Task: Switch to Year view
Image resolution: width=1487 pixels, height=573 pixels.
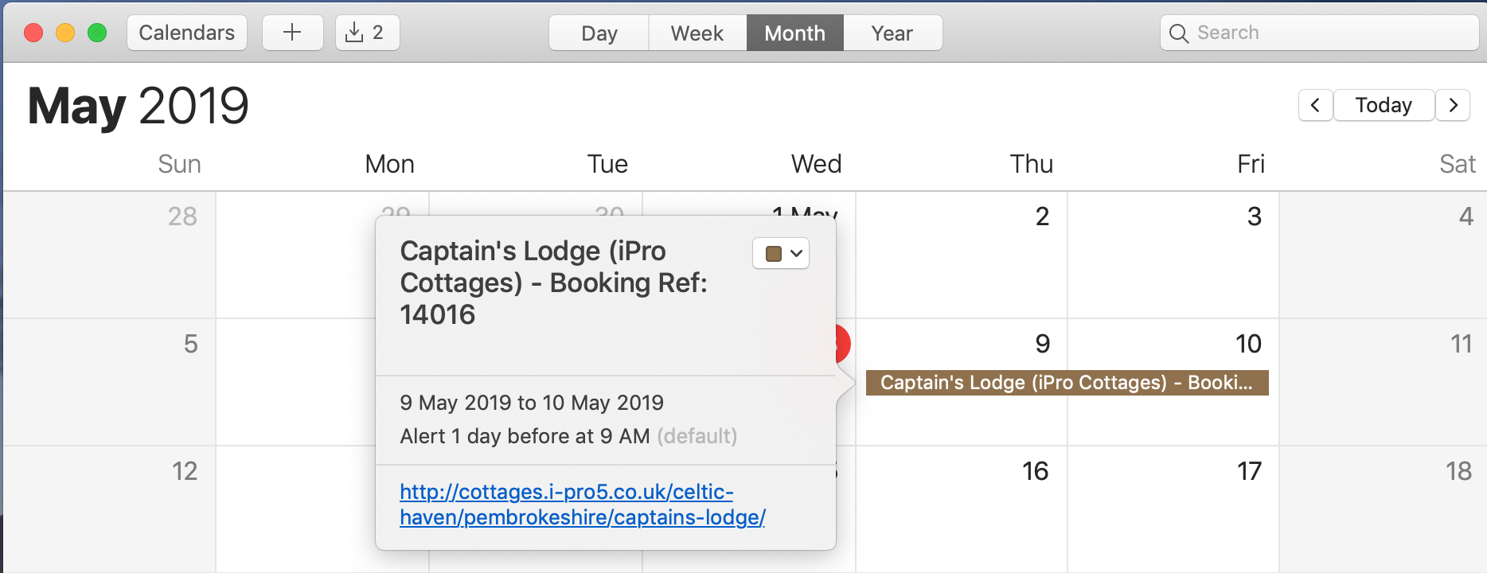Action: tap(892, 33)
